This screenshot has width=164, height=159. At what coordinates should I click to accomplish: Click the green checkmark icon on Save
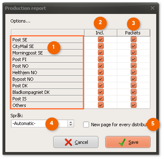click(122, 142)
